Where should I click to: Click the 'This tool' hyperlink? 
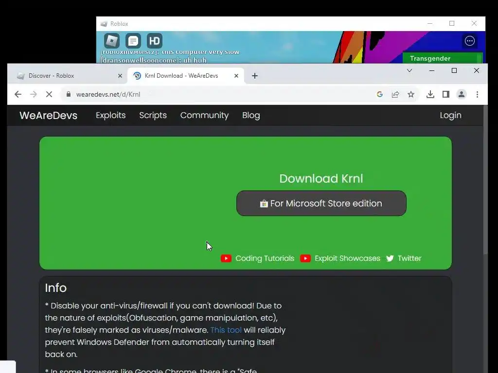tap(226, 330)
